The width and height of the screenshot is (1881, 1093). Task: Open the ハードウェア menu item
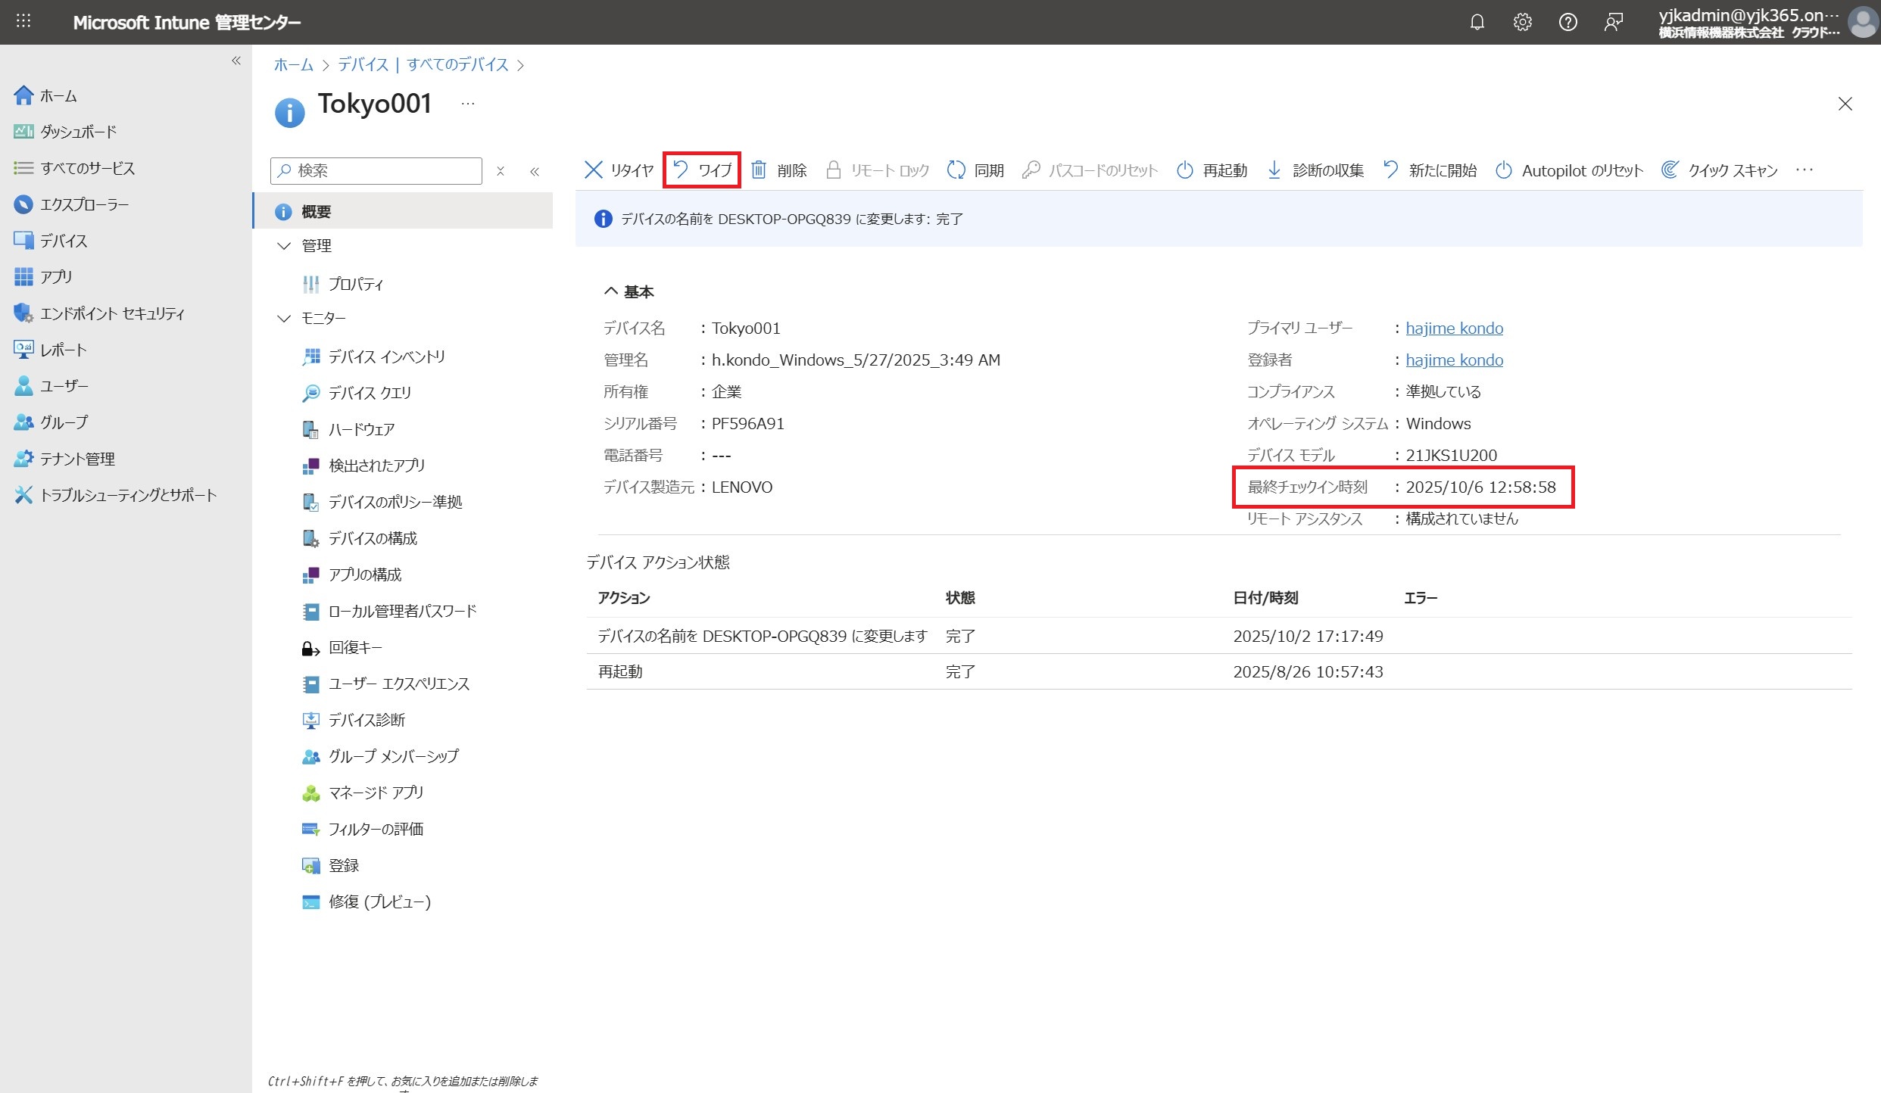(361, 429)
